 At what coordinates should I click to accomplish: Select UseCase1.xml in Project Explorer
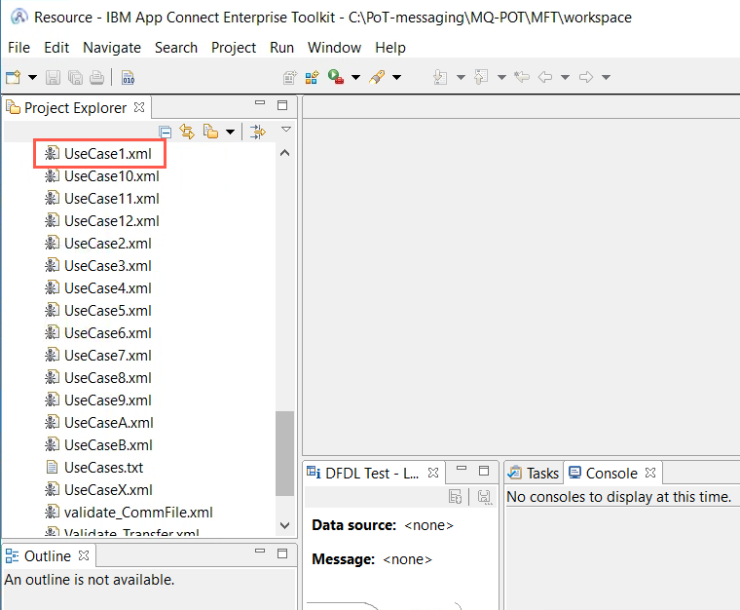pyautogui.click(x=99, y=154)
